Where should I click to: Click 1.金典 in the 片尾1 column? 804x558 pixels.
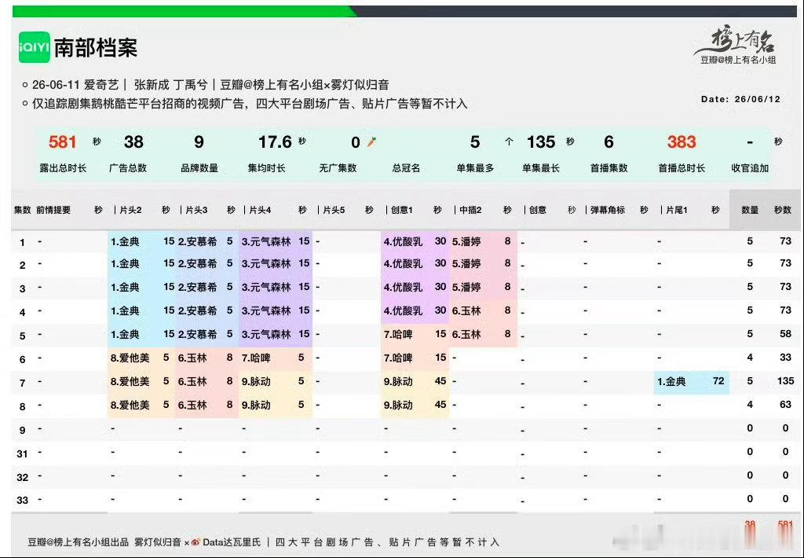coord(671,381)
